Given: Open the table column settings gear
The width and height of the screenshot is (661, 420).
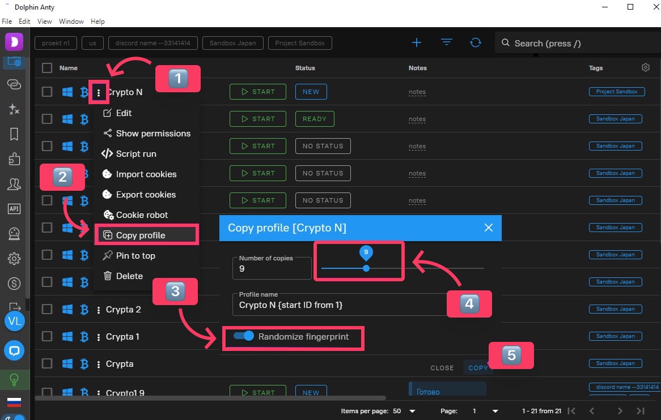Looking at the screenshot, I should pyautogui.click(x=645, y=67).
